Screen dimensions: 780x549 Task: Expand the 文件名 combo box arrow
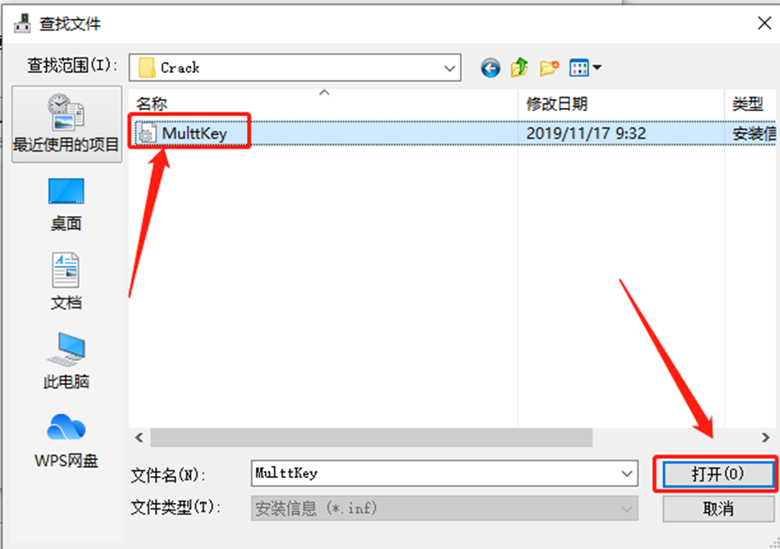(627, 473)
